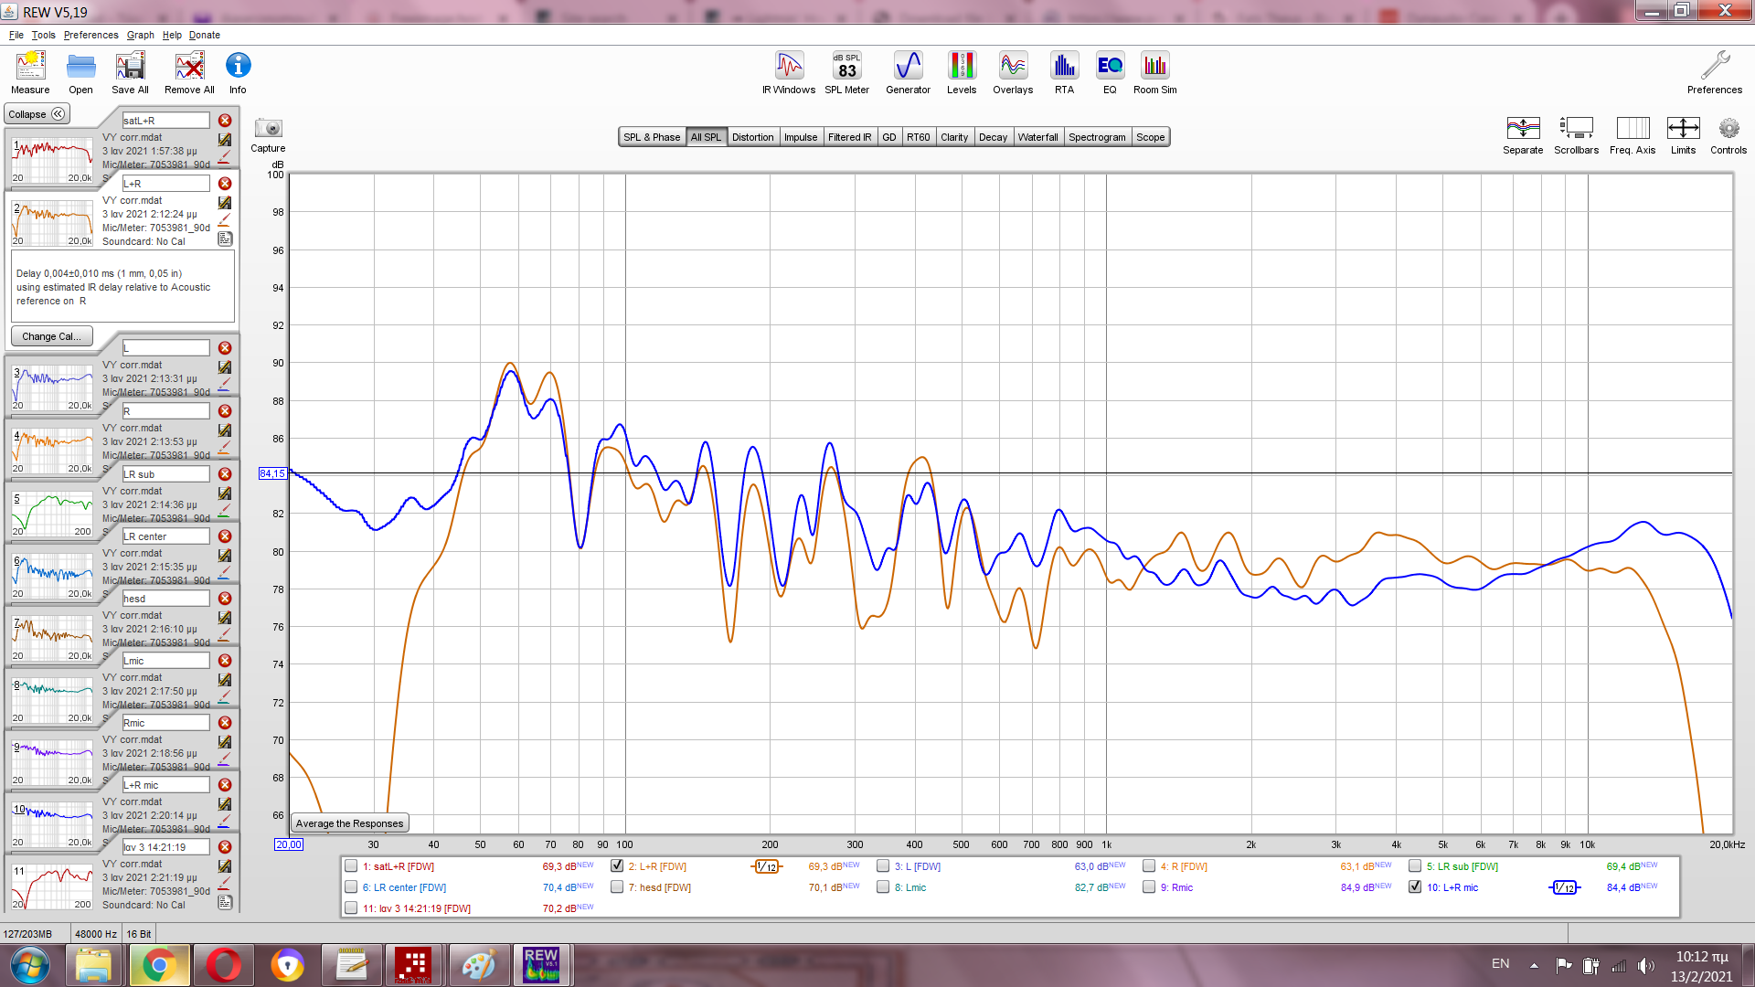The width and height of the screenshot is (1755, 987).
Task: Click the Change Cal... button
Action: click(51, 336)
